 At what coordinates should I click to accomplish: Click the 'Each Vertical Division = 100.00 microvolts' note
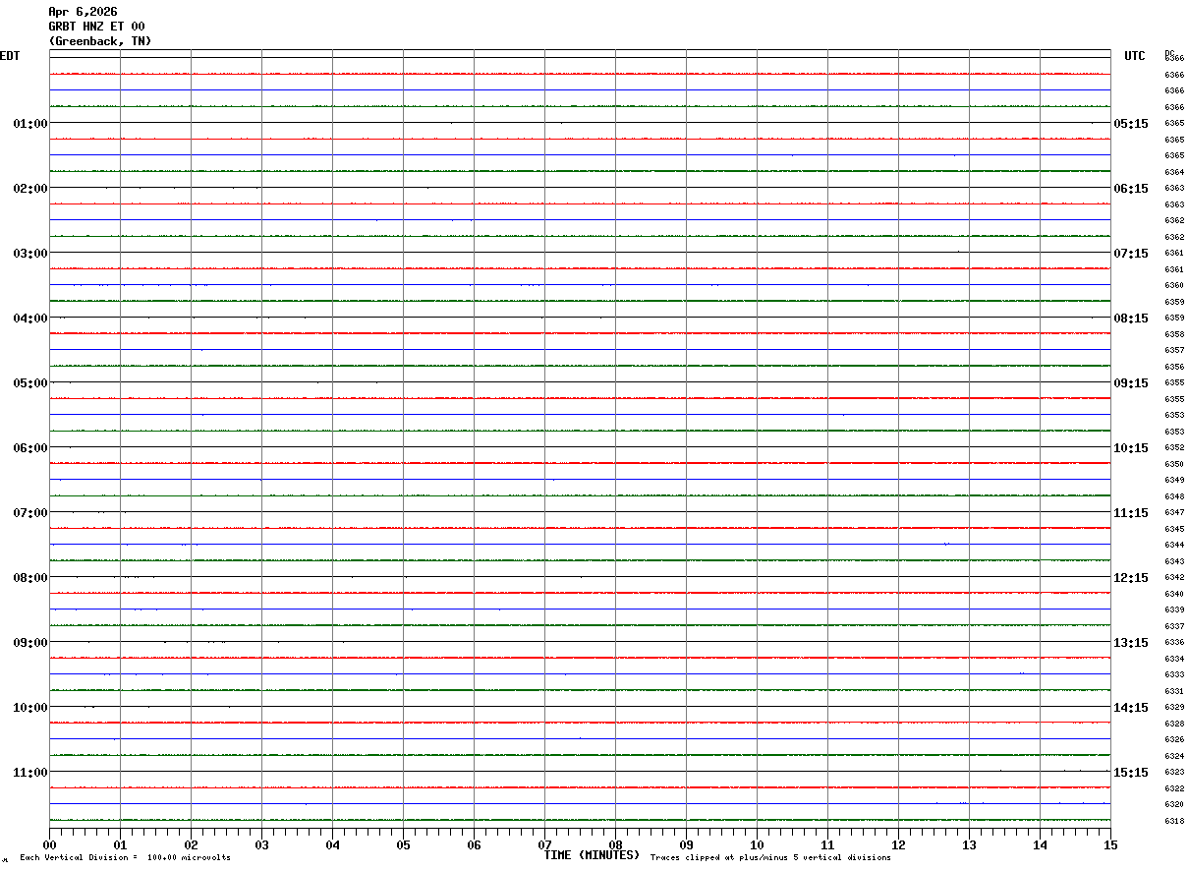click(125, 858)
